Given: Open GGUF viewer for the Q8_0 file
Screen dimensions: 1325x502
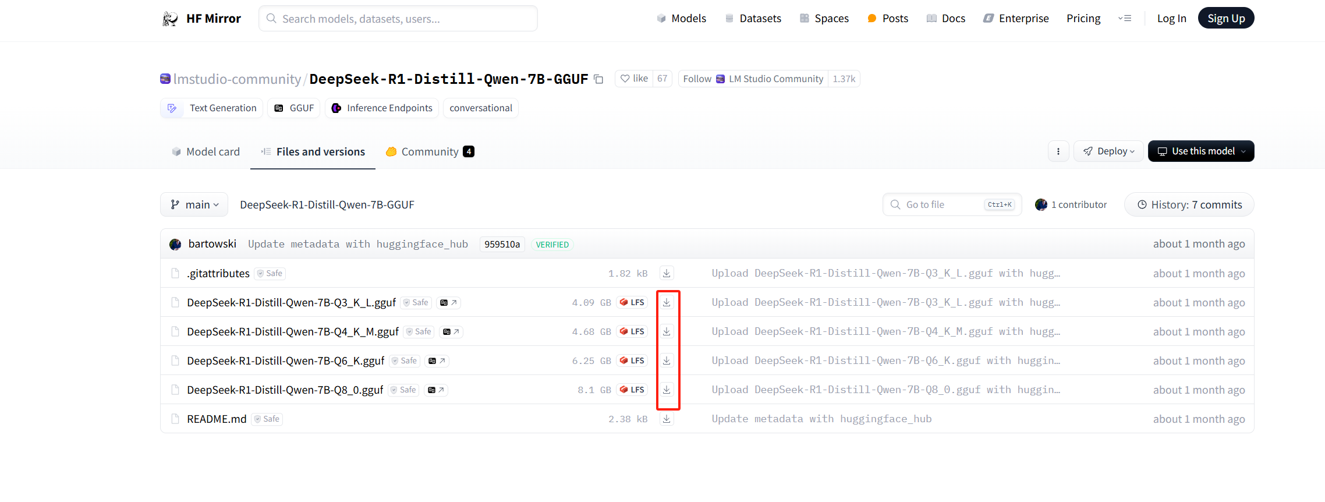Looking at the screenshot, I should click(x=436, y=390).
